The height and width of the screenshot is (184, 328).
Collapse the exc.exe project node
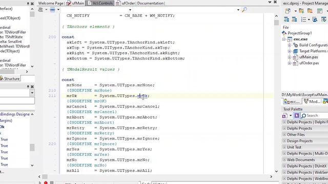coord(284,39)
